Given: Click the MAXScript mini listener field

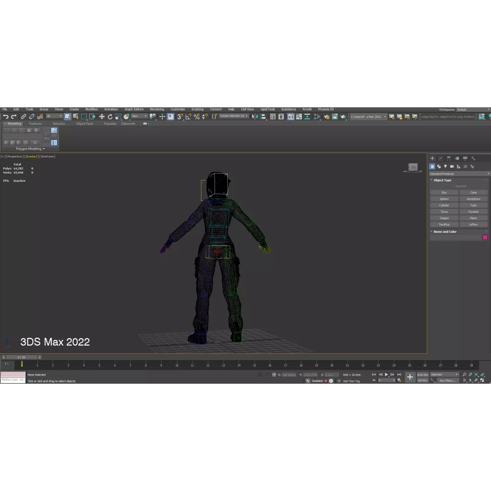Looking at the screenshot, I should [x=13, y=380].
